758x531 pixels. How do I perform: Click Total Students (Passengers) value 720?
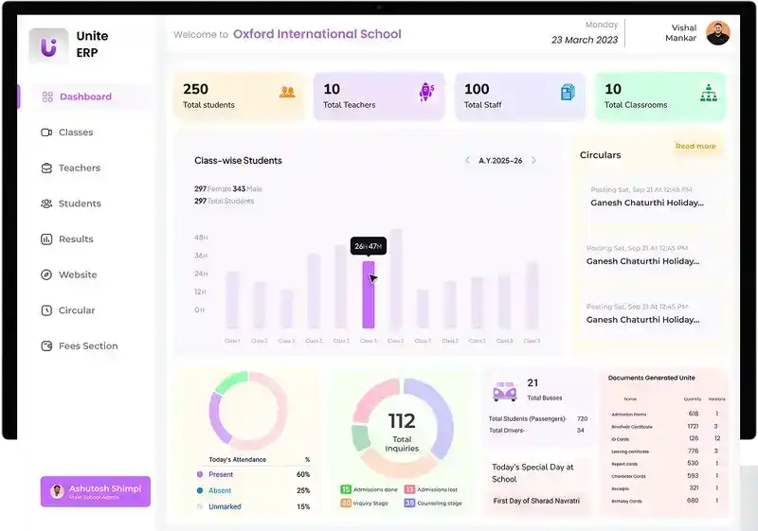(x=582, y=418)
